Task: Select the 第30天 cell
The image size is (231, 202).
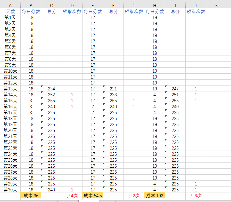Action: pos(10,190)
